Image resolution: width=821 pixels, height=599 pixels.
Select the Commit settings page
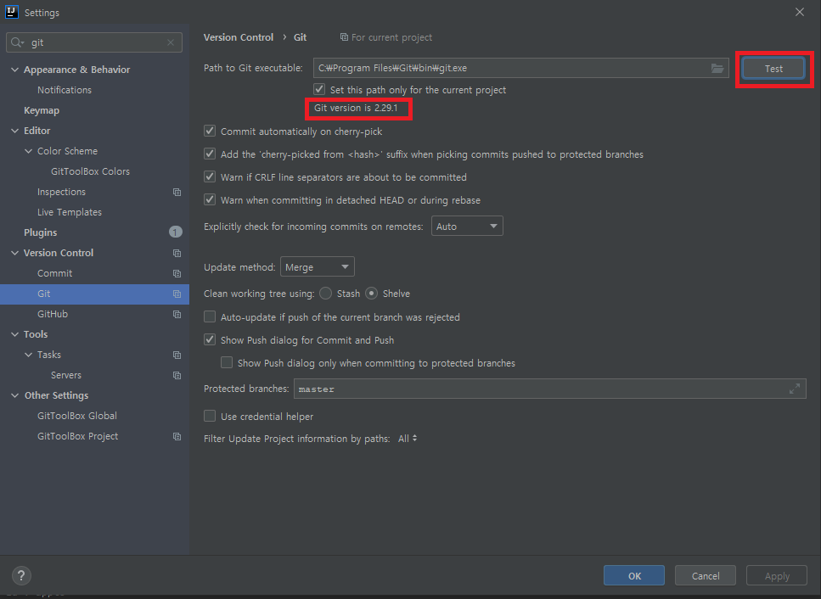coord(54,273)
